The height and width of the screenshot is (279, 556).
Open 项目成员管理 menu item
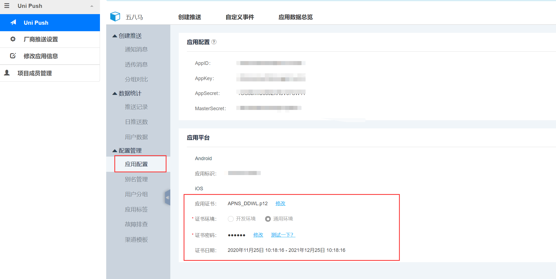(x=50, y=73)
